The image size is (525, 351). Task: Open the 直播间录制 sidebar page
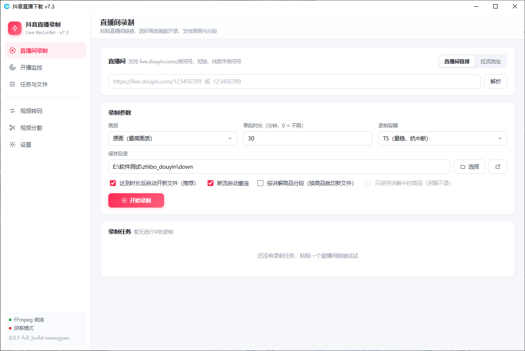pyautogui.click(x=45, y=50)
